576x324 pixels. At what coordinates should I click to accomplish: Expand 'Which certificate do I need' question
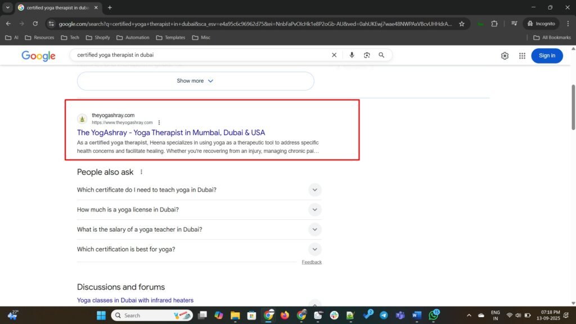[314, 190]
